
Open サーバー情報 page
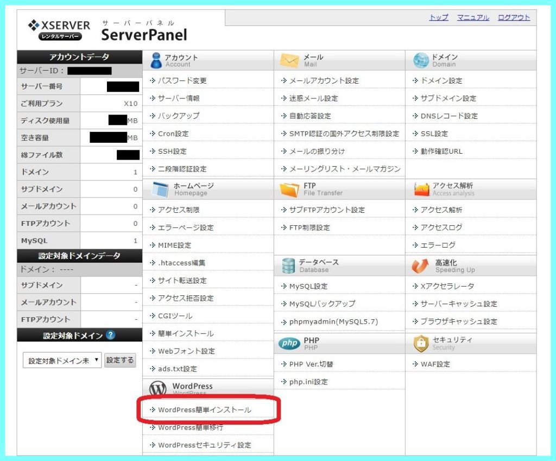[179, 98]
